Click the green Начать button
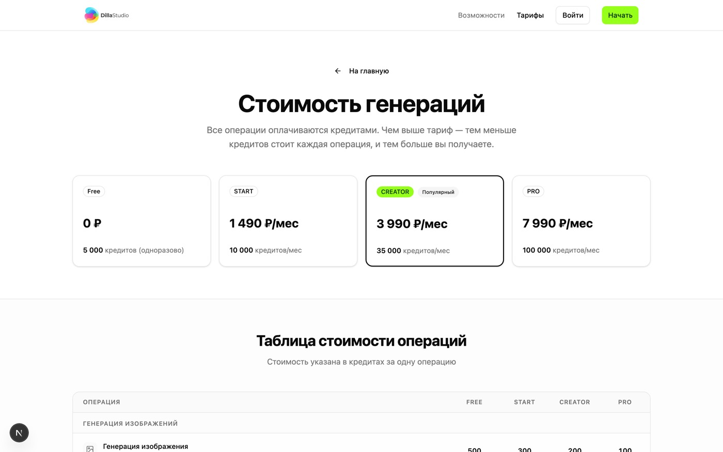The width and height of the screenshot is (723, 452). 620,15
